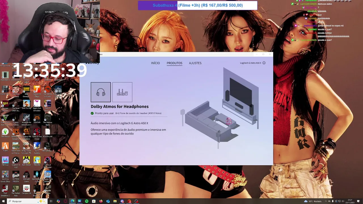Open the Campus Life desktop shortcut

(26, 190)
